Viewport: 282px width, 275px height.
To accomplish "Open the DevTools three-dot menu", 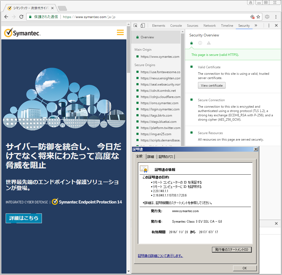I will (269, 25).
